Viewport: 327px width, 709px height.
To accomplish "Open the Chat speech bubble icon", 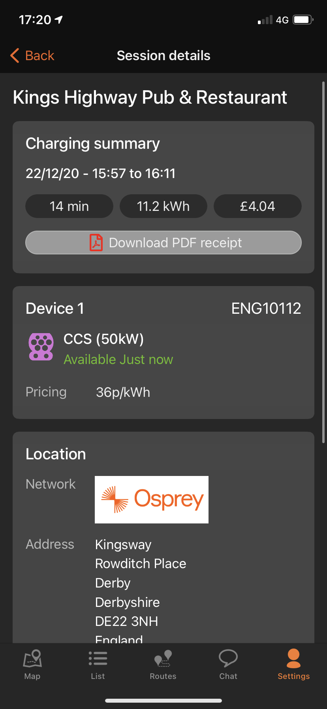I will (x=228, y=658).
